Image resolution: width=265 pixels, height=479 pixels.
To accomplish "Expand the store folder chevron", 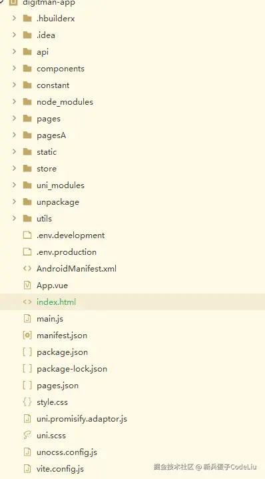I will tap(14, 168).
